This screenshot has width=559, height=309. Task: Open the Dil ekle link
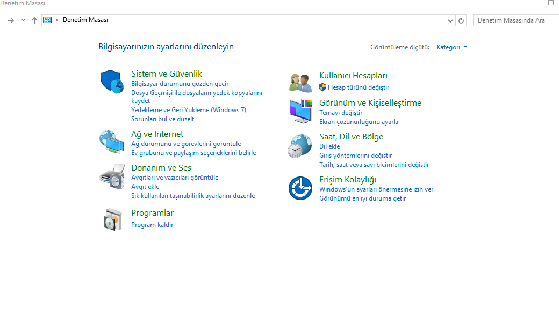(x=329, y=146)
